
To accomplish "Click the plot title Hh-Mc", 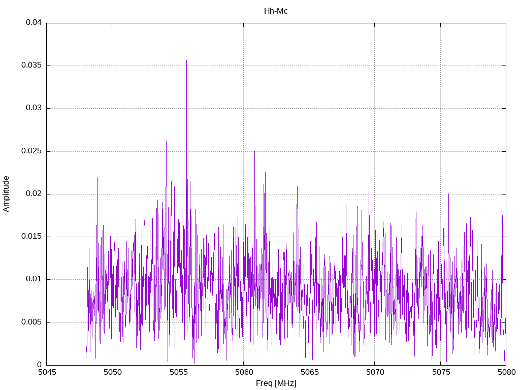I will (276, 11).
